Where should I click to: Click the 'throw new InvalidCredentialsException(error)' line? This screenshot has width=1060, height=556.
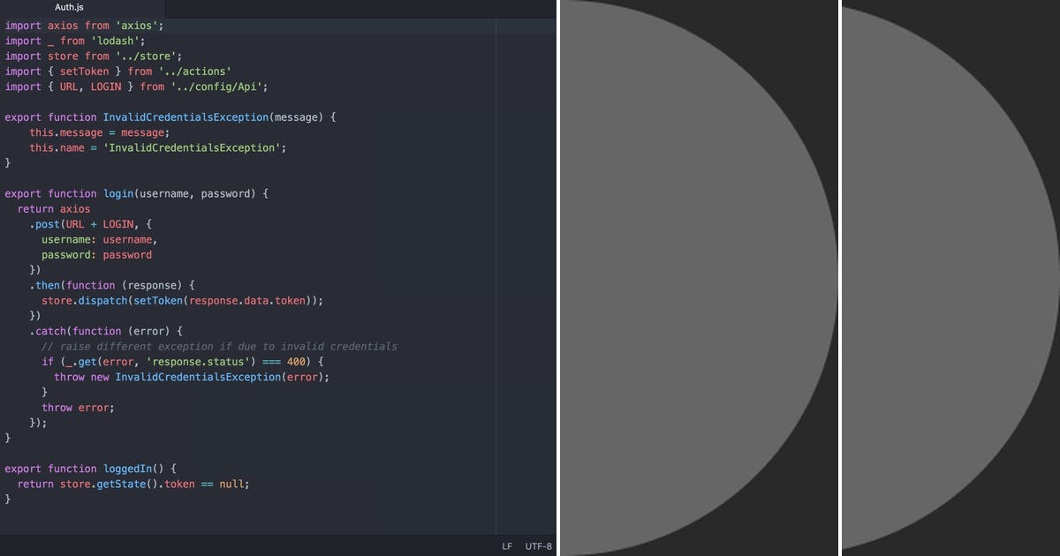click(192, 377)
